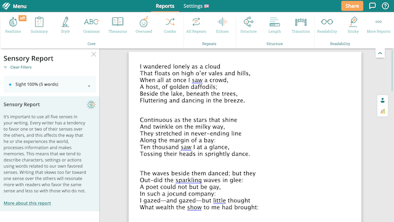Viewport: 394px width, 222px height.
Task: Run the Style report
Action: [65, 25]
